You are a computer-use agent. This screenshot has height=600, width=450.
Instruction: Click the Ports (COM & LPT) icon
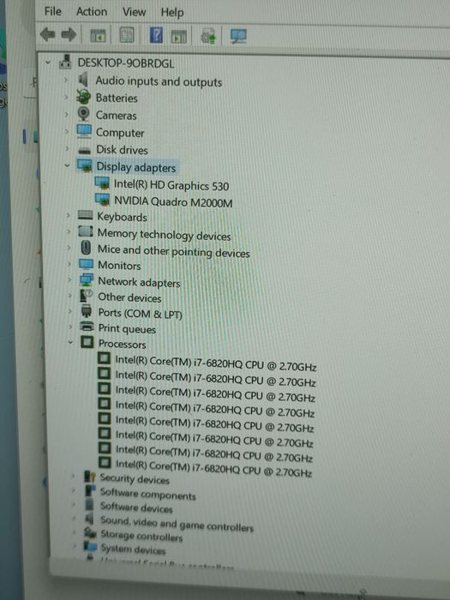[87, 311]
